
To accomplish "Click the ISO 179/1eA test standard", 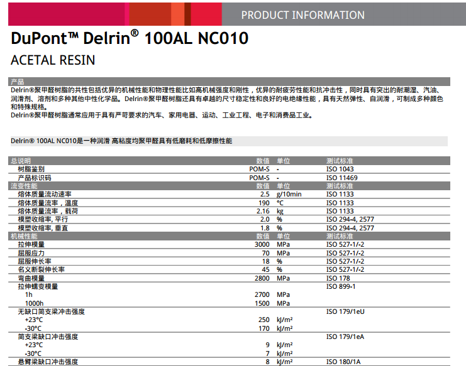I will pos(345,337).
